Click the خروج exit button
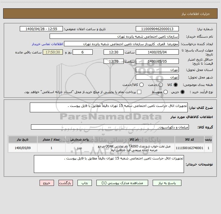This screenshot has width=221, height=214. (47, 183)
